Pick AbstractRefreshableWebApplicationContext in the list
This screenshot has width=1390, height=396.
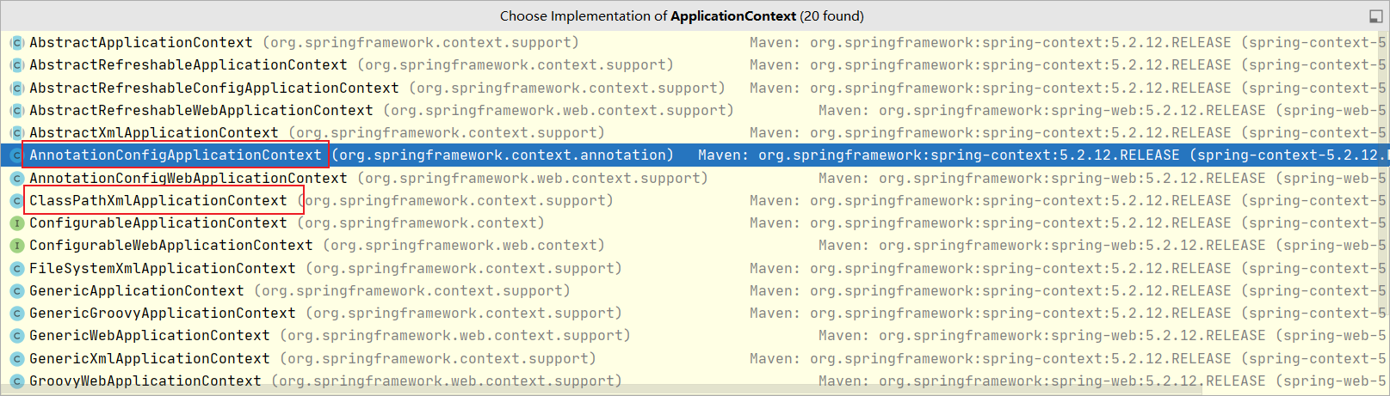(x=201, y=111)
